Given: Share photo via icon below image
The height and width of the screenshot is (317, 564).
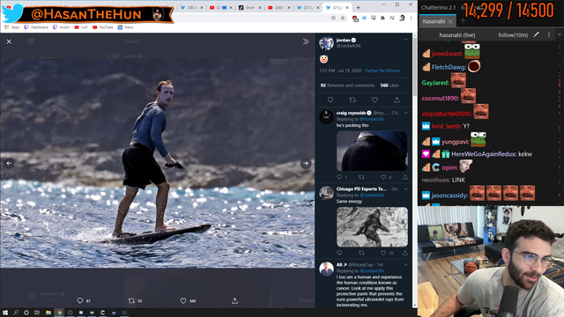Looking at the screenshot, I should (234, 300).
